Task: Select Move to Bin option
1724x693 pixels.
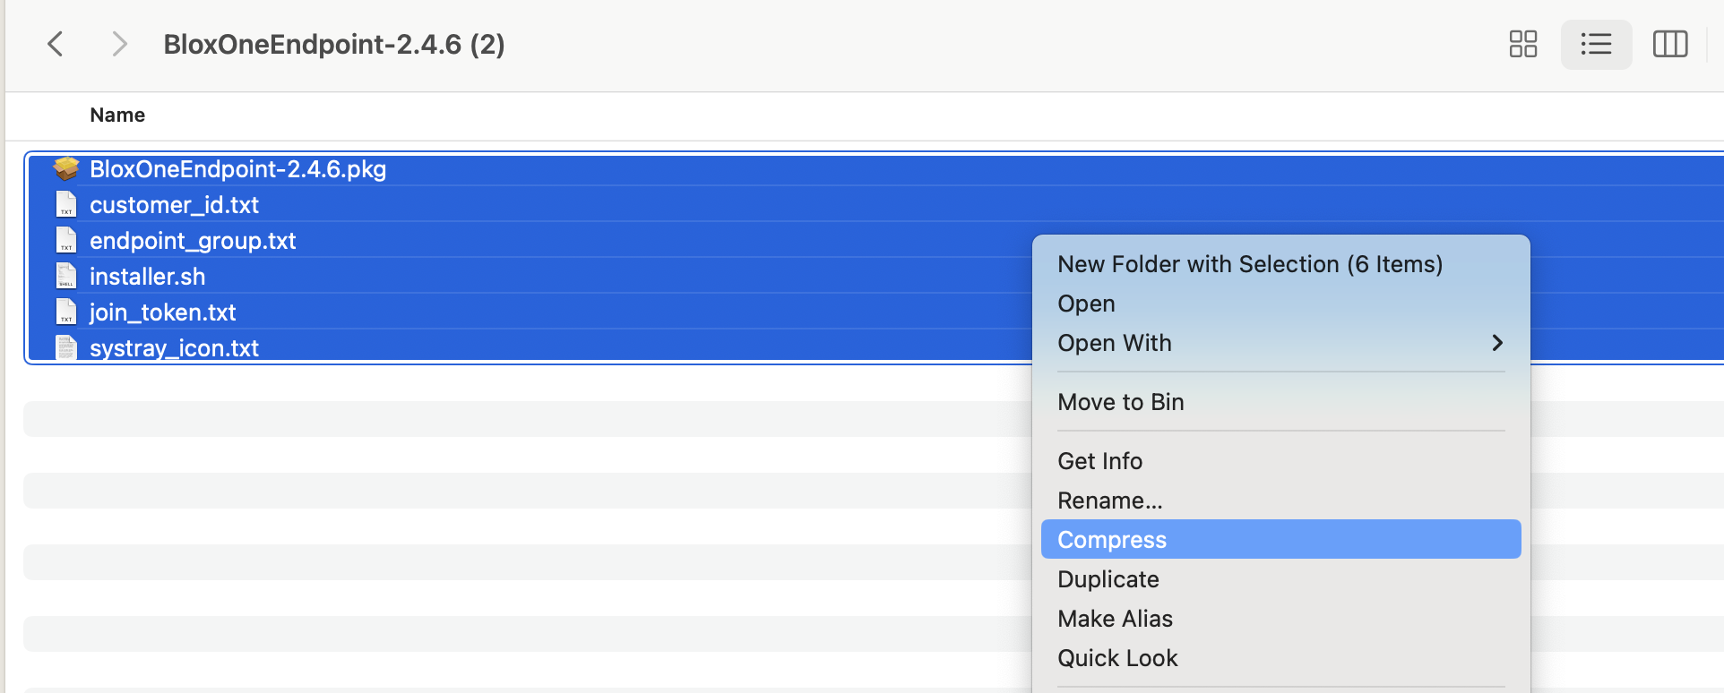Action: (1120, 402)
